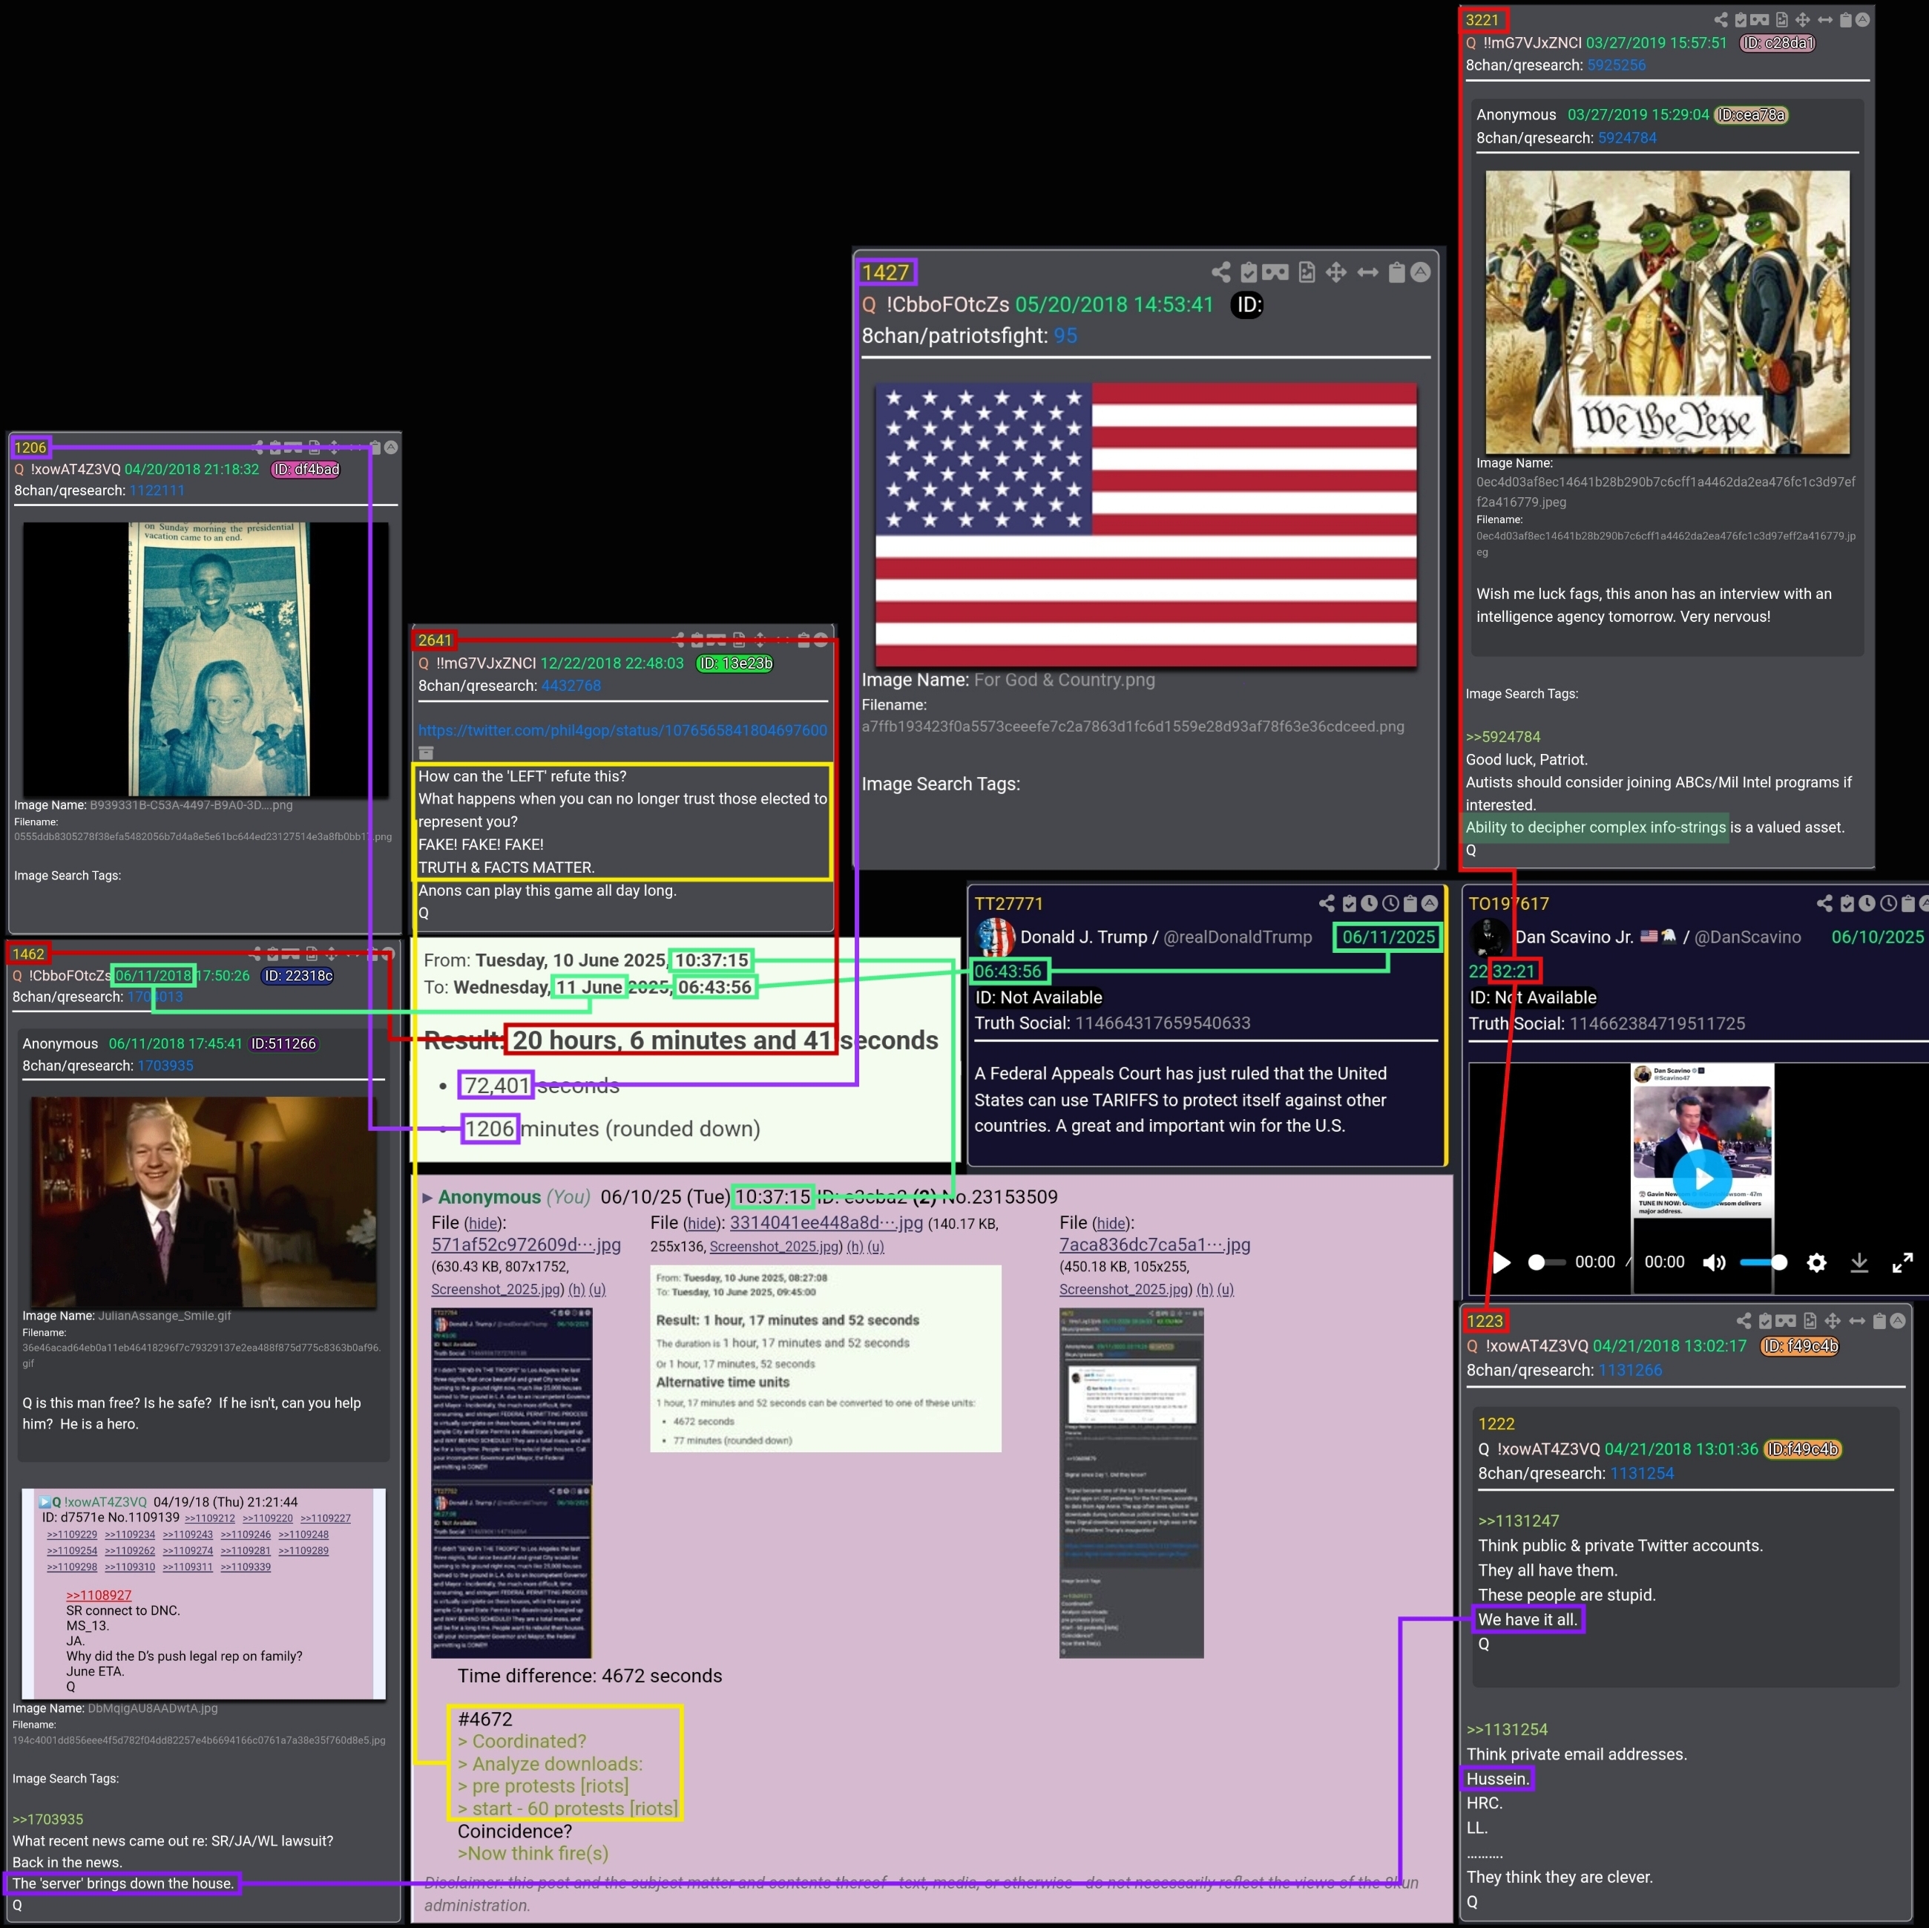1929x1928 pixels.
Task: Open We the Pepe image thumbnail
Action: (x=1666, y=312)
